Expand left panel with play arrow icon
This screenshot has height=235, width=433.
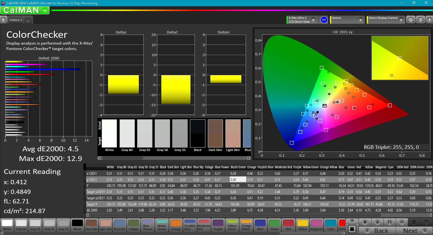(3, 19)
